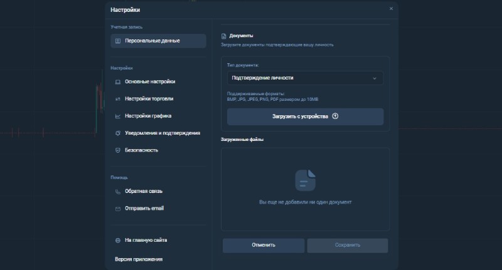The width and height of the screenshot is (502, 270).
Task: Click the chart icon for Настройки графика
Action: (118, 116)
